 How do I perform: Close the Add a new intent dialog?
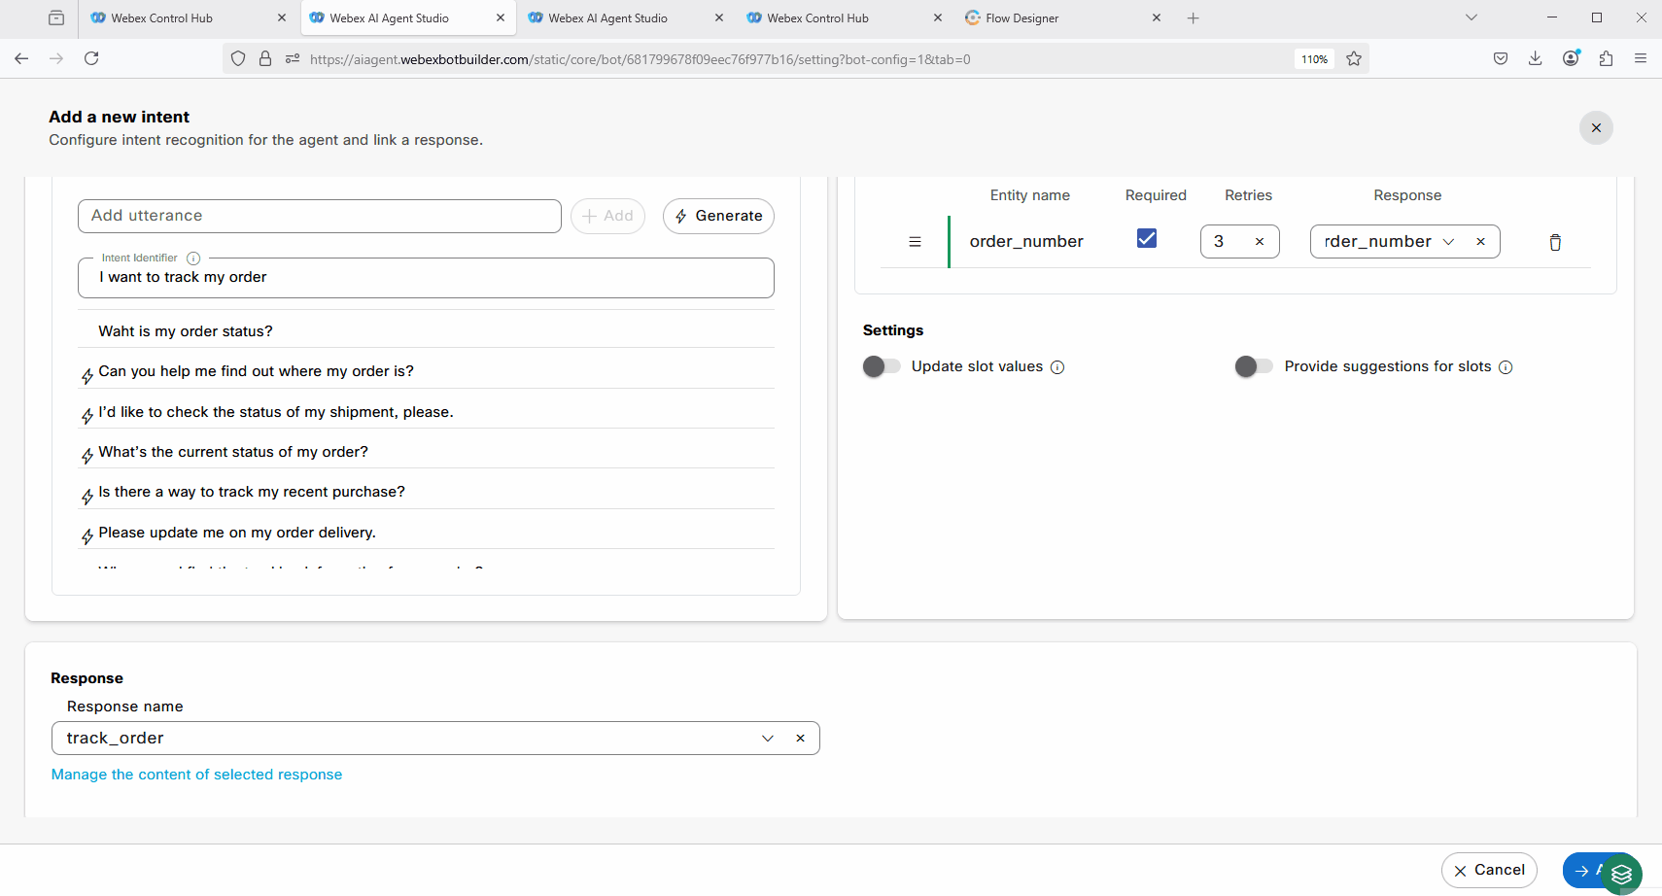(1595, 128)
